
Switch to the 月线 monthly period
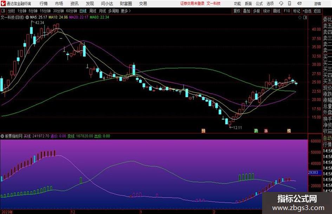coord(103,11)
